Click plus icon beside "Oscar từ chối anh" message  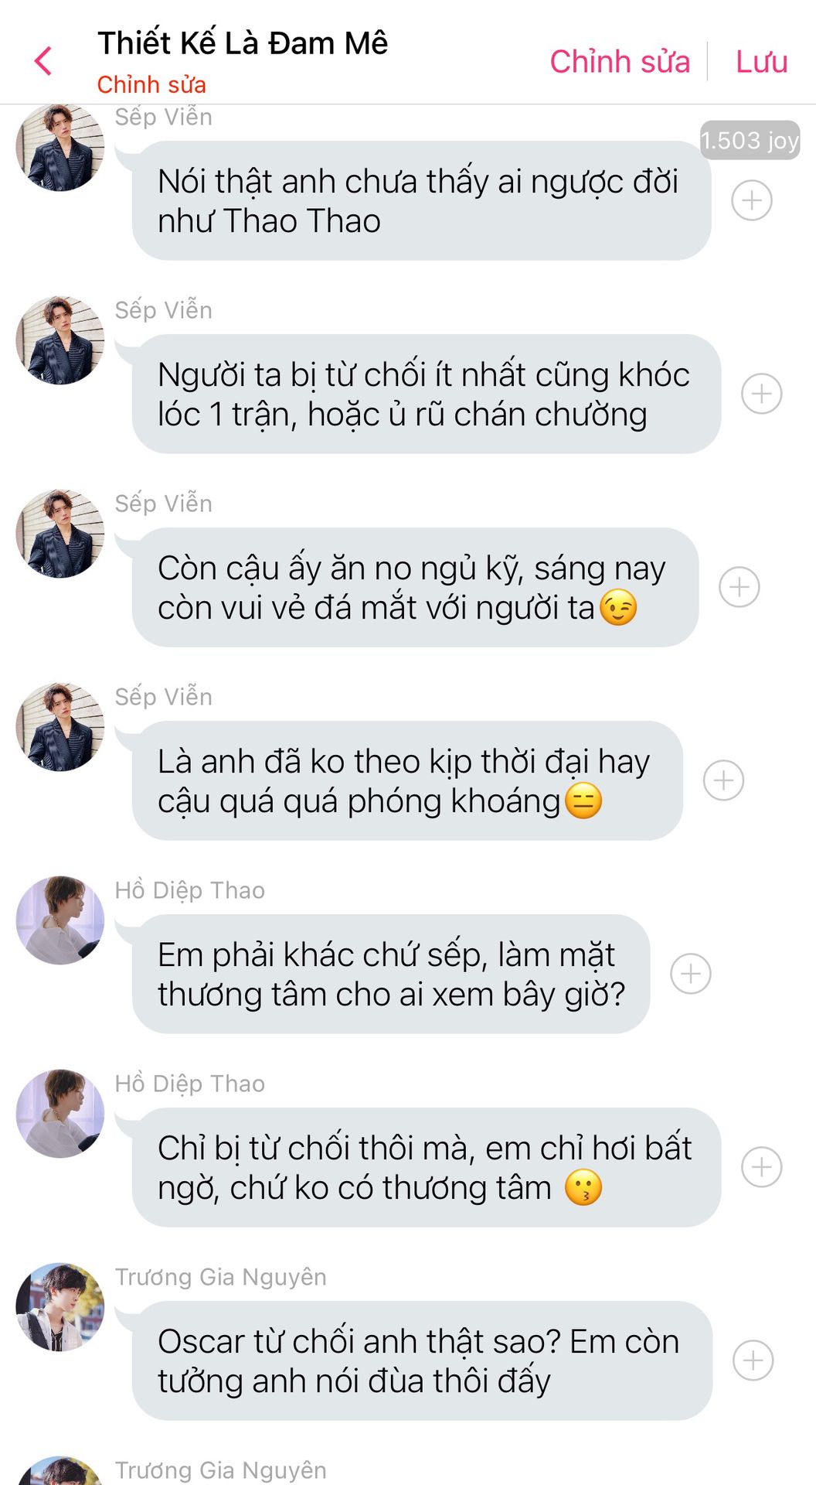(753, 1360)
